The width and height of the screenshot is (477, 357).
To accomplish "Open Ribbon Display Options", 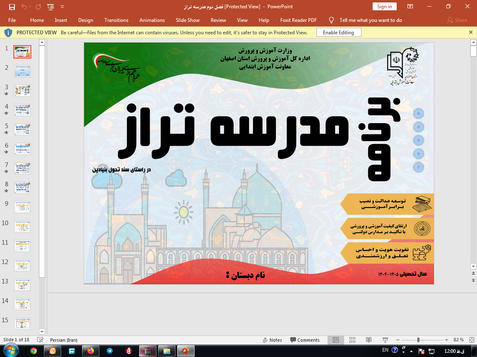I will (410, 7).
